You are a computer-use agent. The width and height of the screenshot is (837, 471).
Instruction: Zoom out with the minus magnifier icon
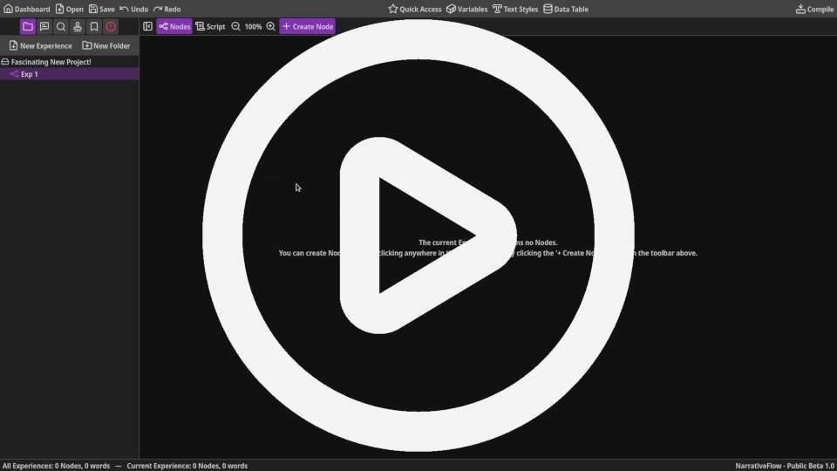236,27
